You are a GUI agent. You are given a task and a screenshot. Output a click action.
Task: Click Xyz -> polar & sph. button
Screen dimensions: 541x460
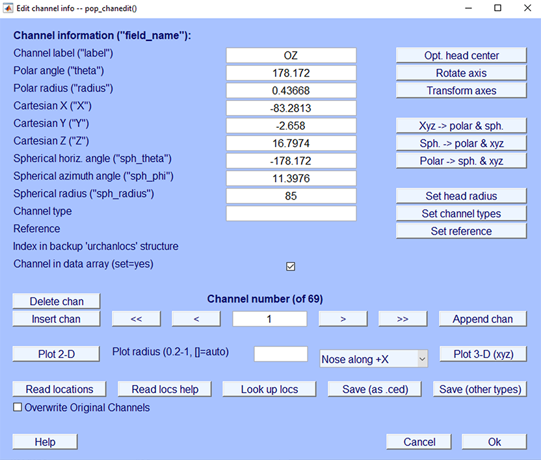pyautogui.click(x=461, y=126)
